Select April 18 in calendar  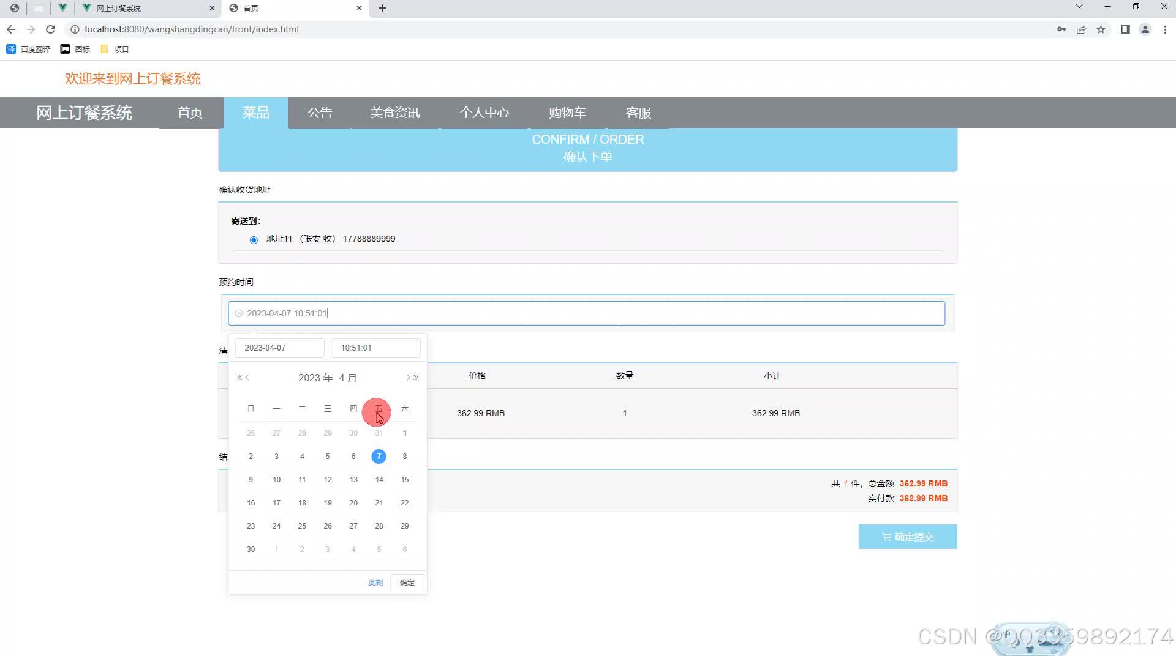[302, 503]
